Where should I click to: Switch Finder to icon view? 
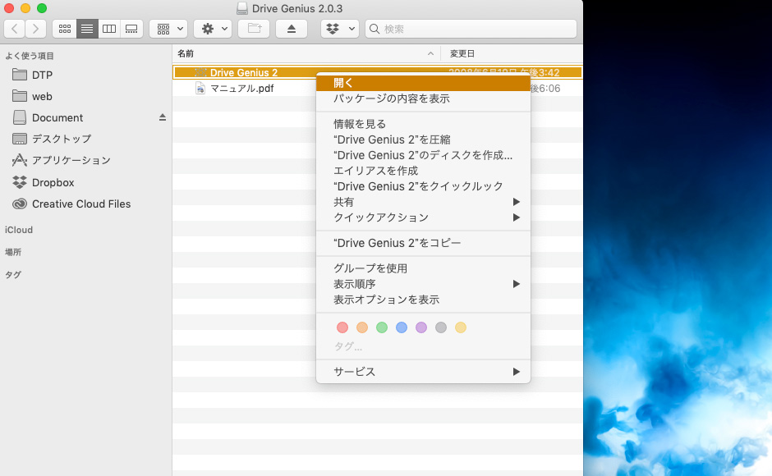click(x=65, y=29)
